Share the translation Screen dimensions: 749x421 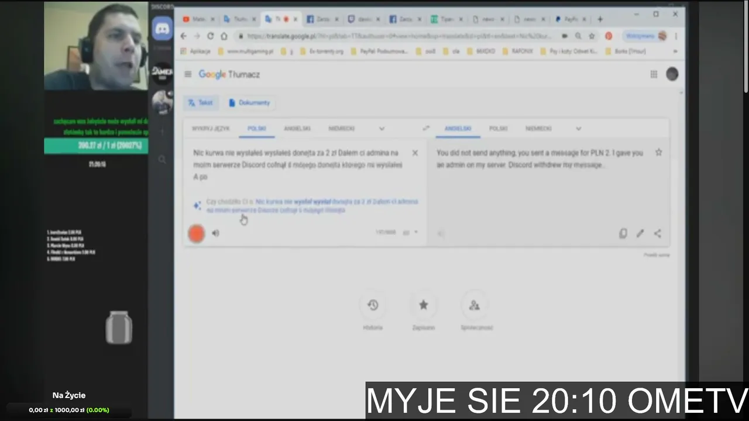[x=658, y=233]
